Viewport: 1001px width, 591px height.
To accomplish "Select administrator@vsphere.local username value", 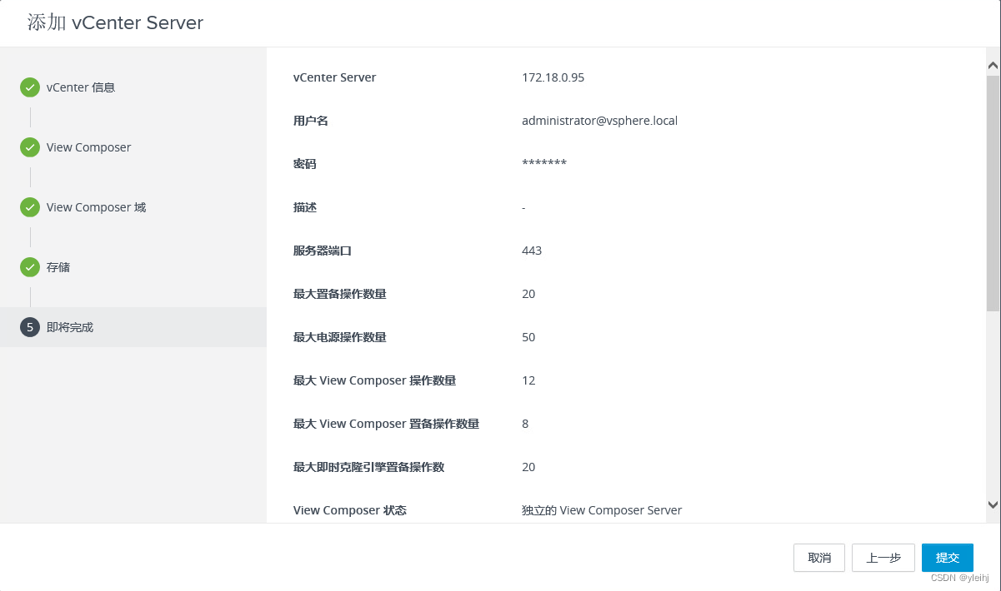I will pos(599,121).
